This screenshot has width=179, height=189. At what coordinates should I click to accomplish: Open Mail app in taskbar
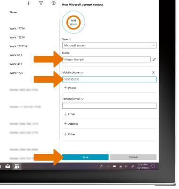[x=8, y=166]
